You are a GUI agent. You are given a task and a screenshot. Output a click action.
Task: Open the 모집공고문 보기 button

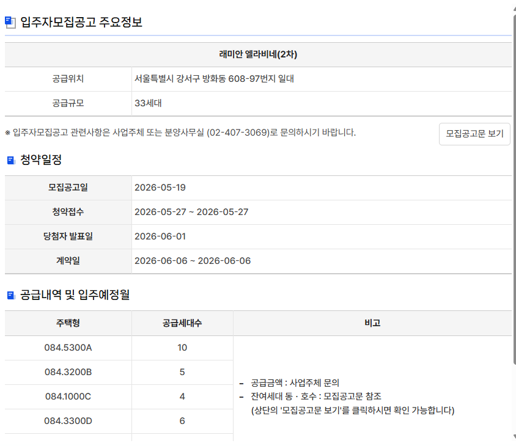coord(474,134)
